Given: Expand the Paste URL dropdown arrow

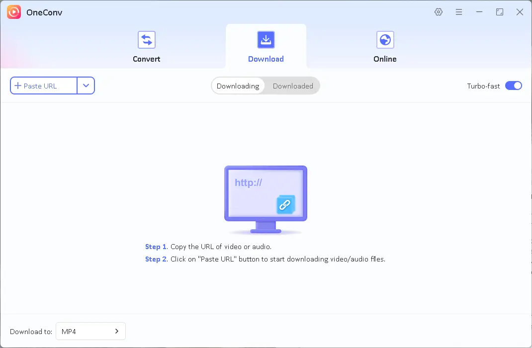Looking at the screenshot, I should (86, 86).
